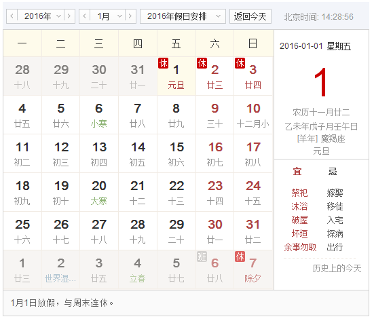Viewport: 374px width, 321px height.
Task: Open the 1月 month dropdown
Action: (107, 16)
